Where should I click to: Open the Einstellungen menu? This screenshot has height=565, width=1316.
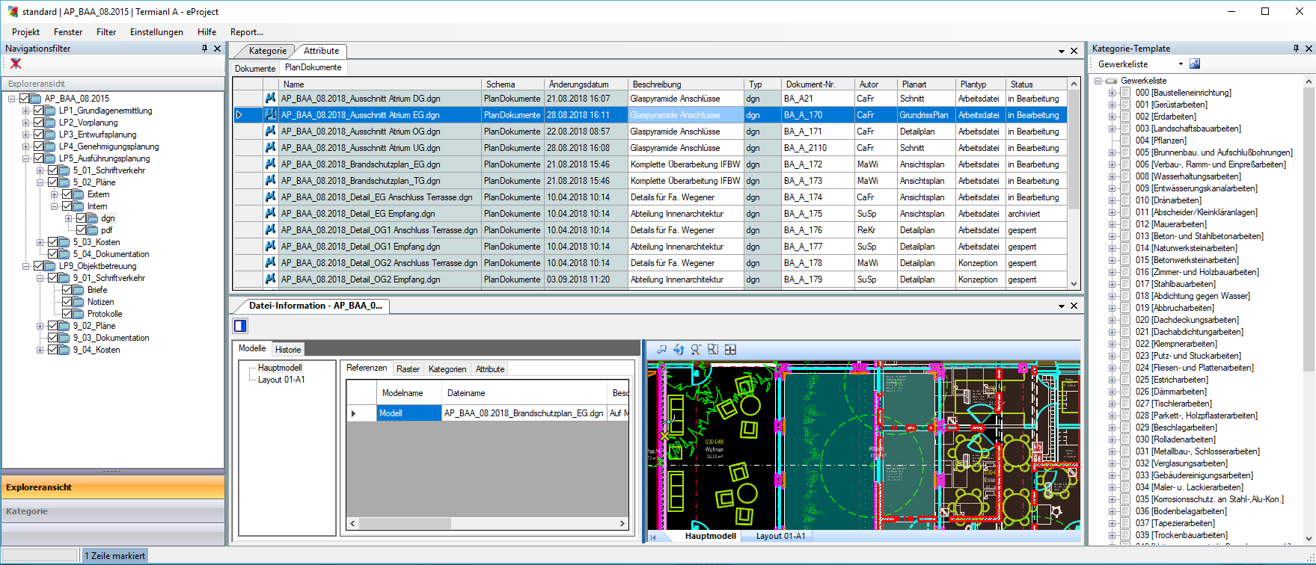[x=156, y=32]
